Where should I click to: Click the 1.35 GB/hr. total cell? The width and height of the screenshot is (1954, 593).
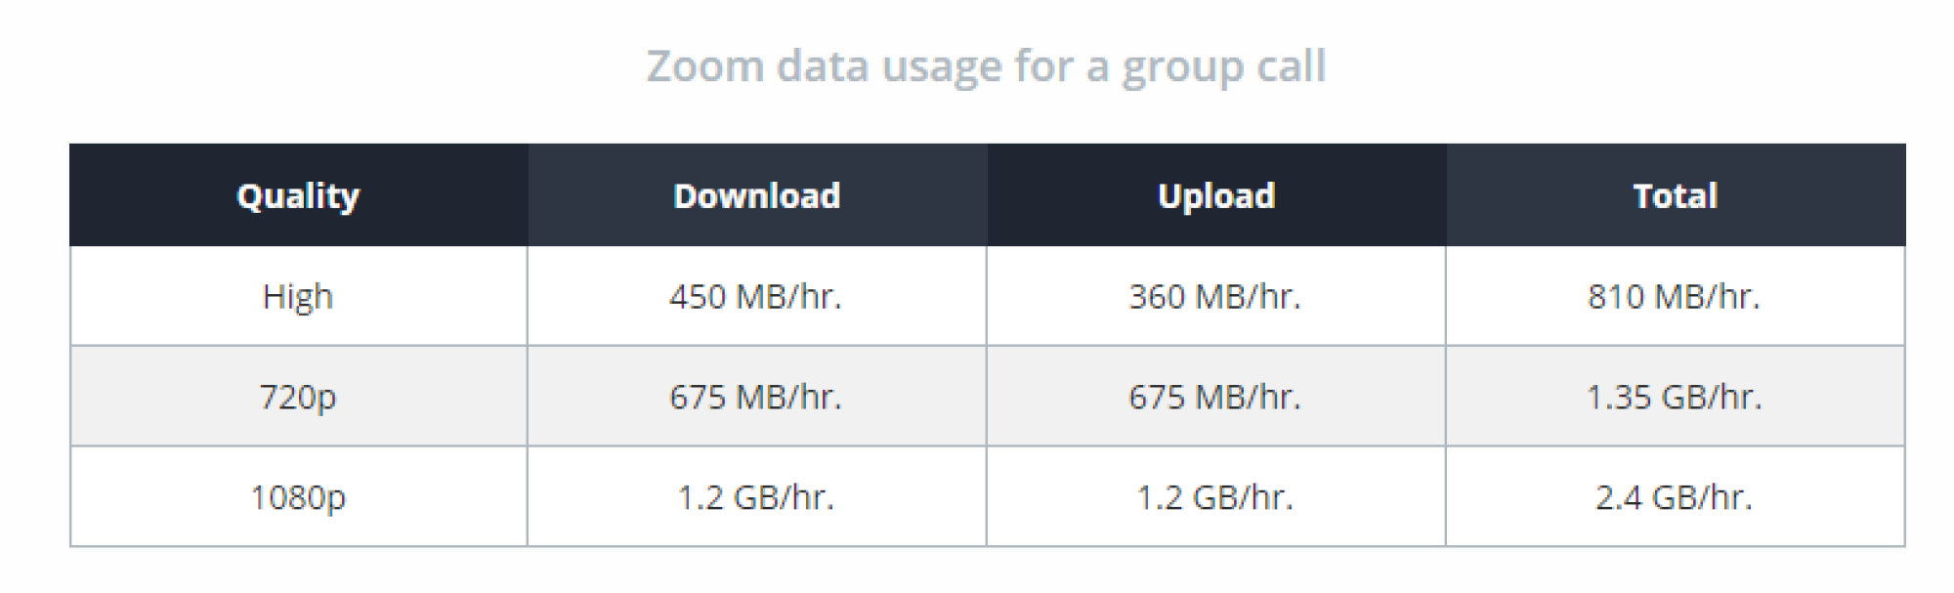click(1676, 397)
